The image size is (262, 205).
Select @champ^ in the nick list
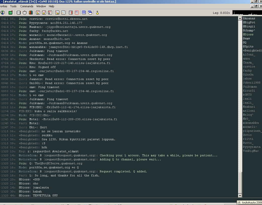249,30
